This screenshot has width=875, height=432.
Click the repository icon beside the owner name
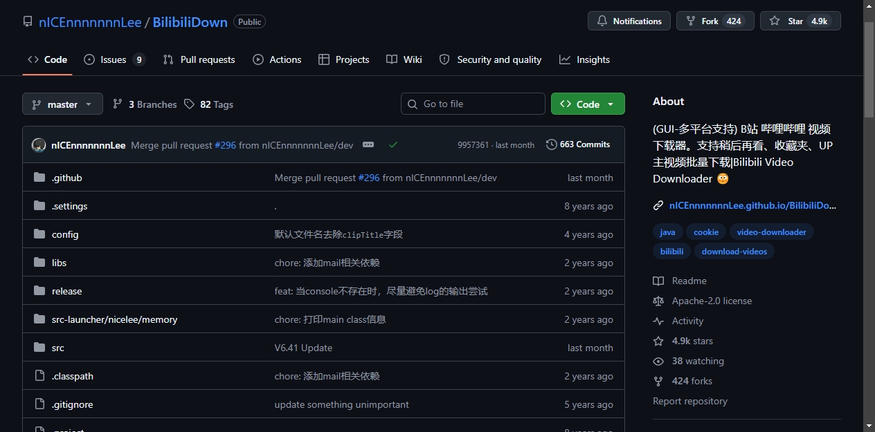coord(28,21)
